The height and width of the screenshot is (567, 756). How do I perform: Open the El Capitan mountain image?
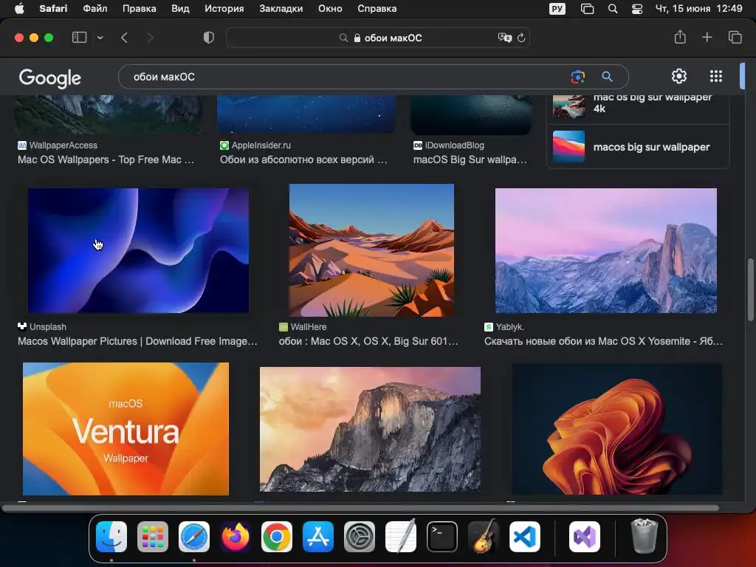(x=371, y=429)
